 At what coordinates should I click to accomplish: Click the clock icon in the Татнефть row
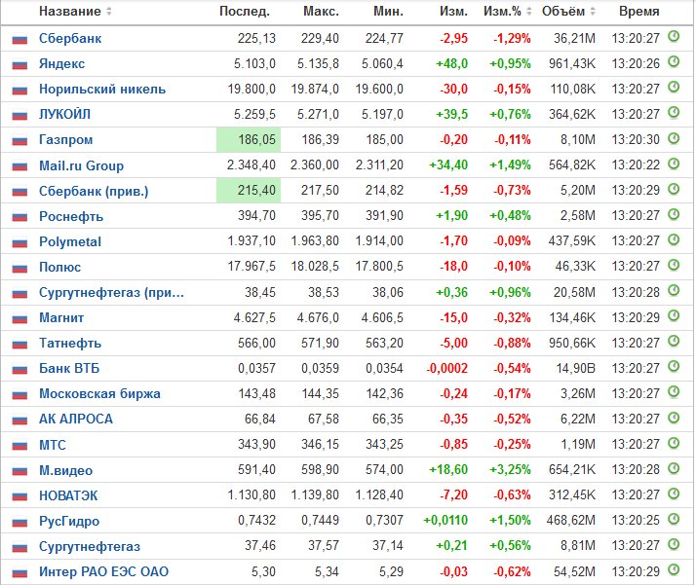[674, 342]
